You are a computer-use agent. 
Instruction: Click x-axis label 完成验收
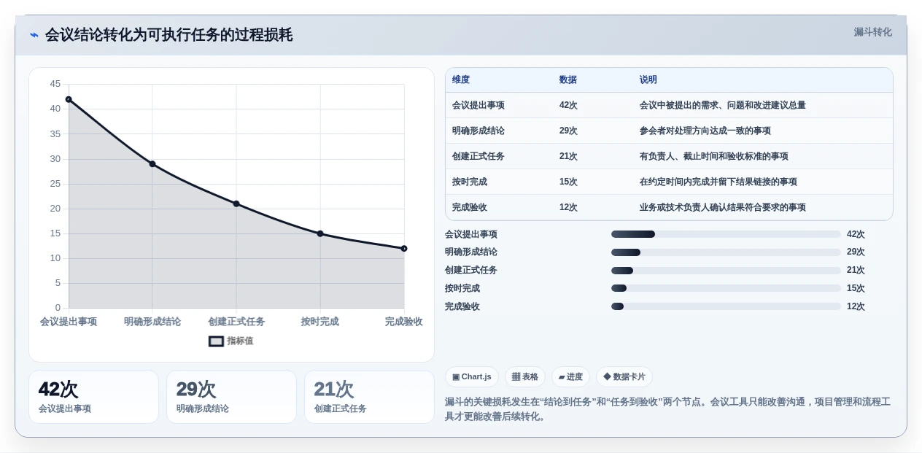pos(404,322)
